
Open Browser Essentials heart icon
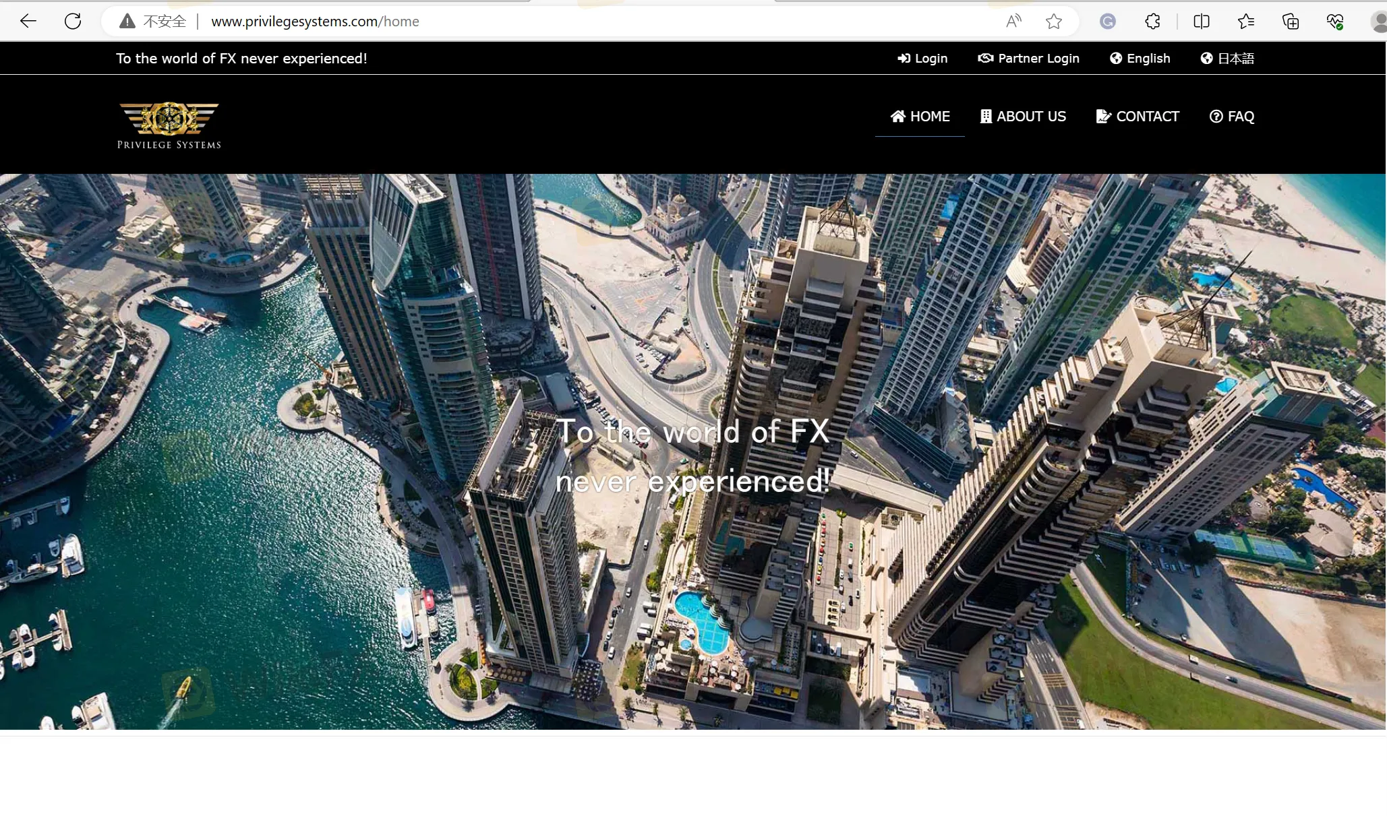pyautogui.click(x=1336, y=21)
